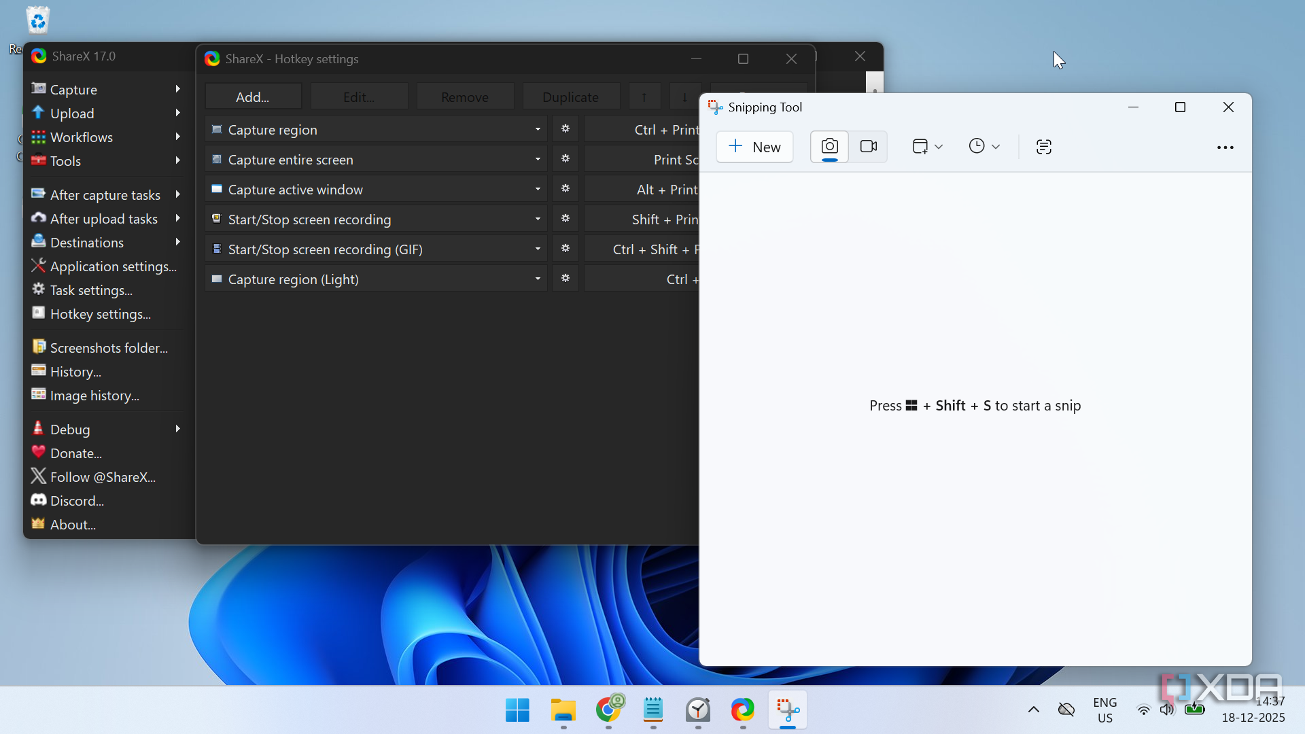Open the Tools submenu in ShareX
Screen dimensions: 1305x734
(x=107, y=160)
